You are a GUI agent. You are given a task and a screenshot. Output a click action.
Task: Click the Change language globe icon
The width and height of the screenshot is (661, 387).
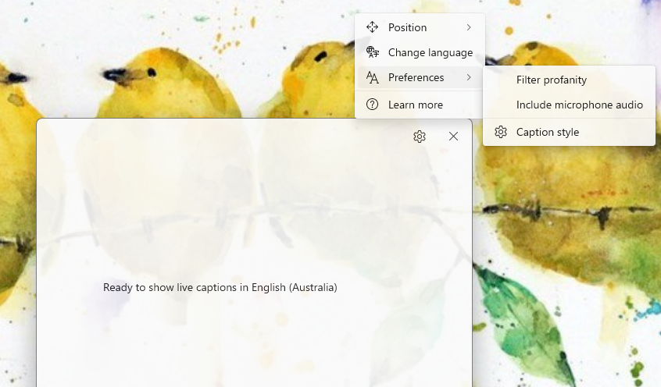pyautogui.click(x=373, y=52)
